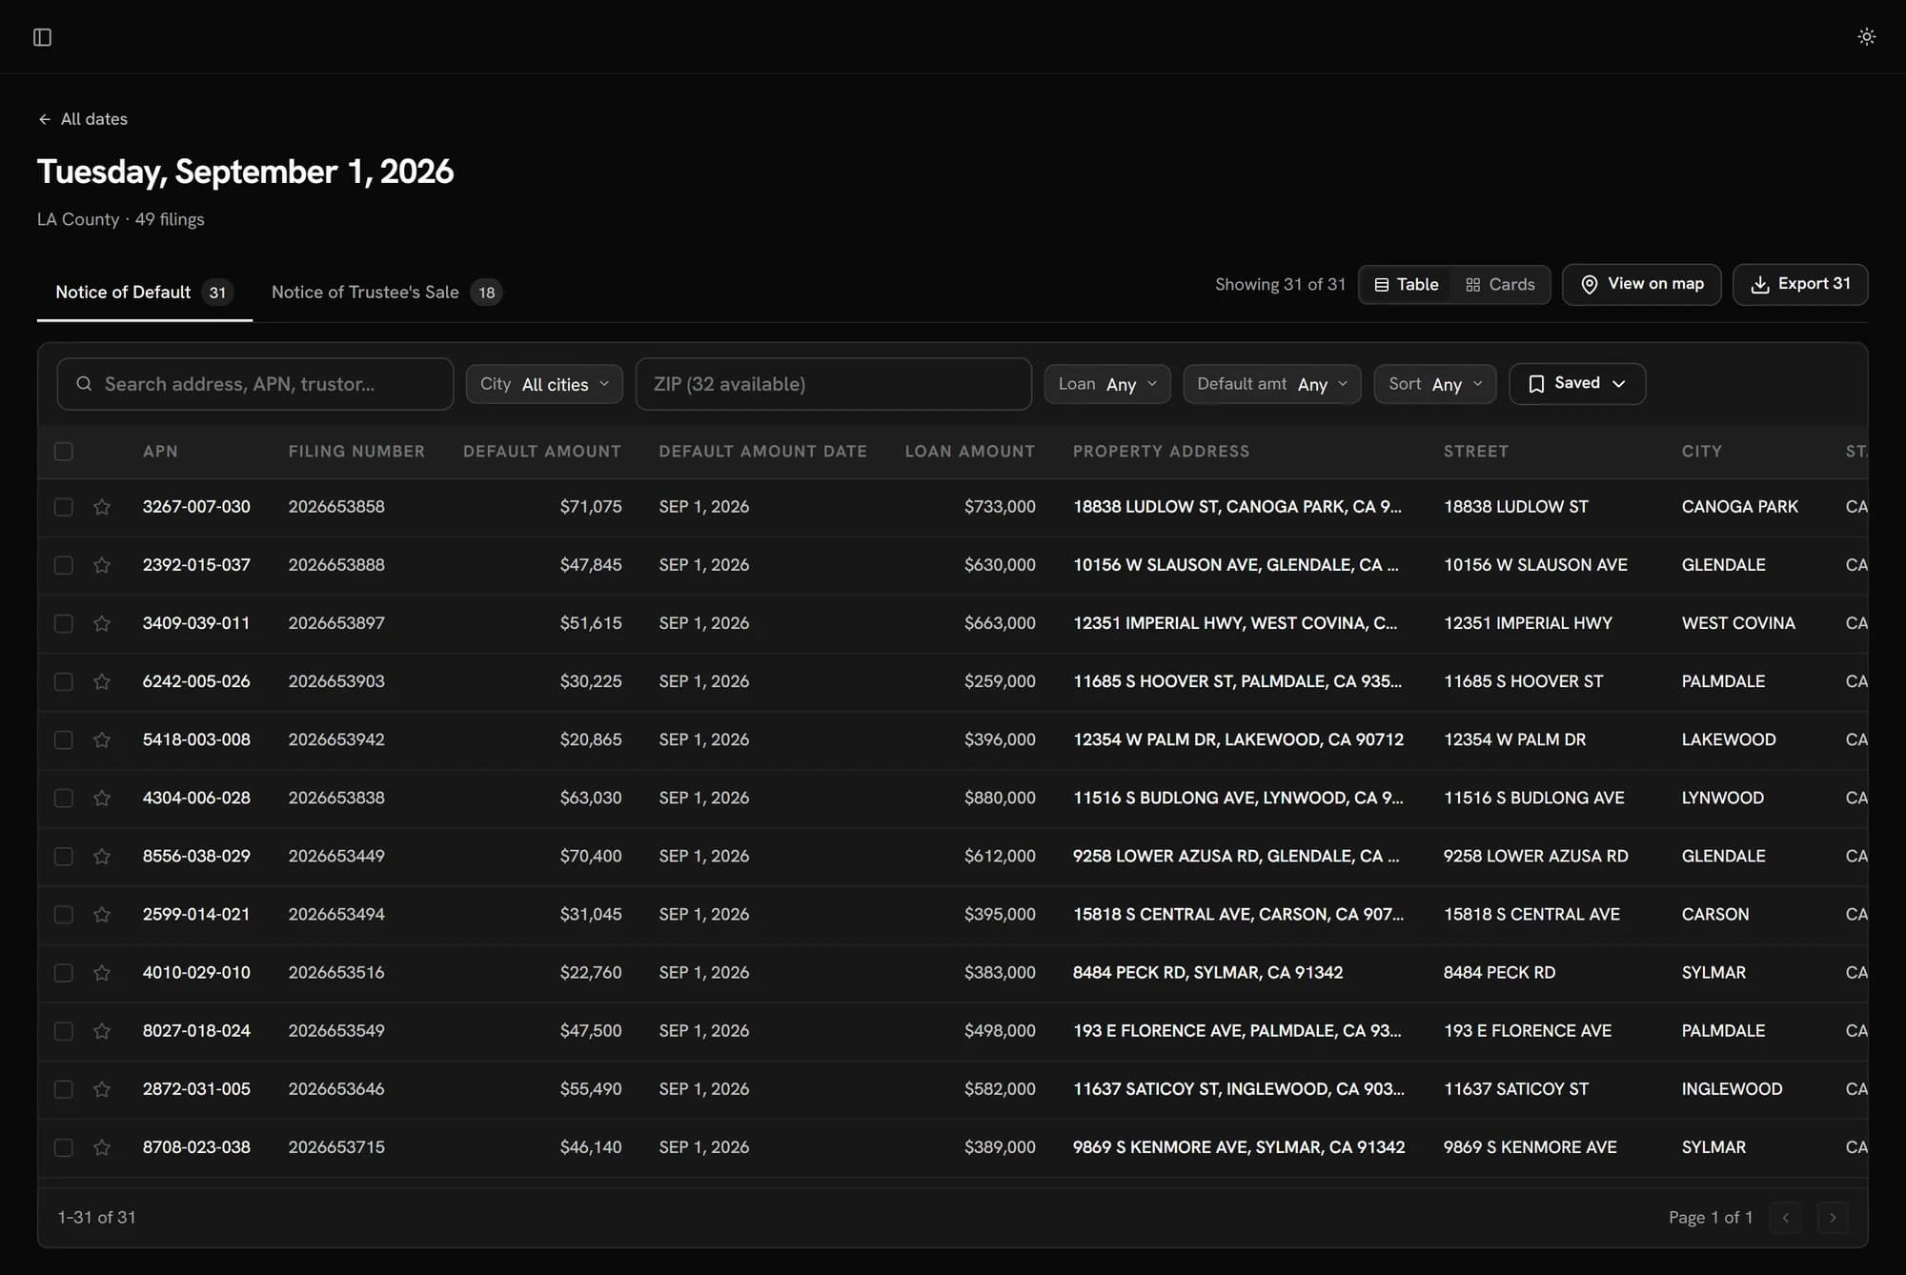Star the 2599-014-021 row
This screenshot has height=1275, width=1906.
pos(102,914)
